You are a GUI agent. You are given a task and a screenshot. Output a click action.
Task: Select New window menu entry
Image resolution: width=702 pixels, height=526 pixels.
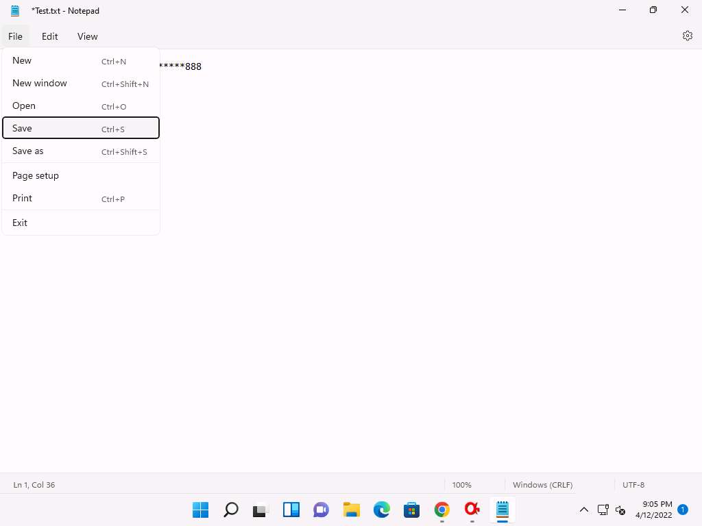[x=81, y=83]
